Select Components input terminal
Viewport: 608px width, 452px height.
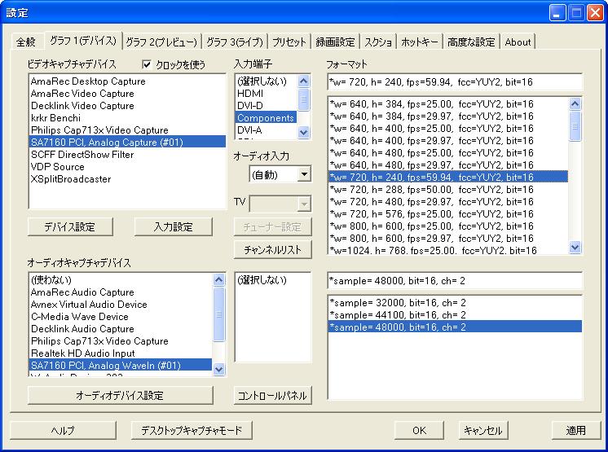click(x=266, y=118)
